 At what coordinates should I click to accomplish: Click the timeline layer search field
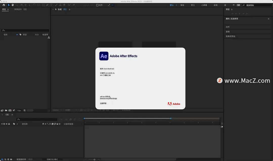(x=37, y=119)
